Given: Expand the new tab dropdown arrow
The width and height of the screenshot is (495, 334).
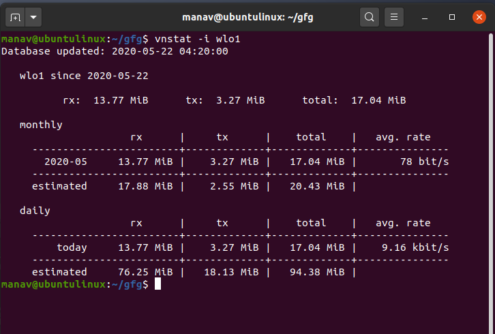Looking at the screenshot, I should coord(33,16).
